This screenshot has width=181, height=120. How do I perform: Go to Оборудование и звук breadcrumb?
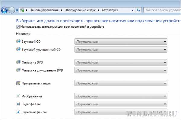[x=80, y=10]
